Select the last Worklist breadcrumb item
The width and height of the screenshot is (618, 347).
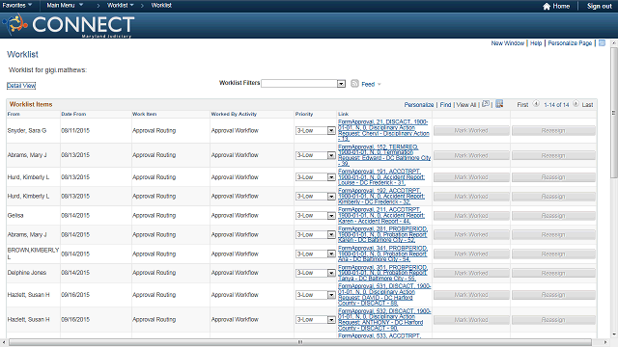[x=161, y=5]
